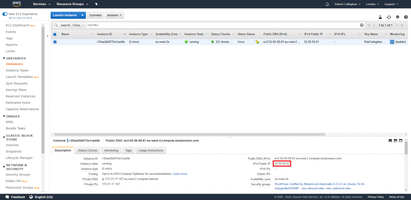Refresh the instances list
This screenshot has width=411, height=200.
[x=389, y=17]
